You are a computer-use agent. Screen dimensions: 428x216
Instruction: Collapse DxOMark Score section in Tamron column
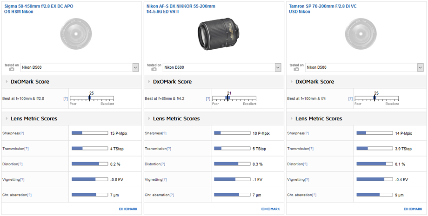point(292,82)
